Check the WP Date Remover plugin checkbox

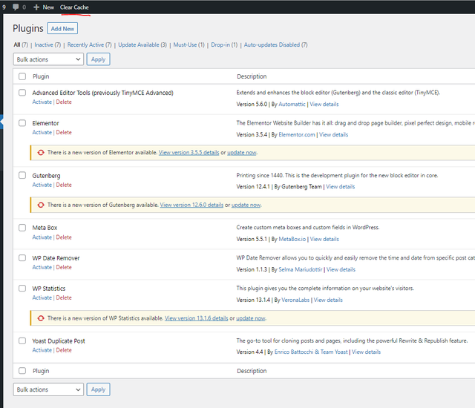(x=22, y=258)
